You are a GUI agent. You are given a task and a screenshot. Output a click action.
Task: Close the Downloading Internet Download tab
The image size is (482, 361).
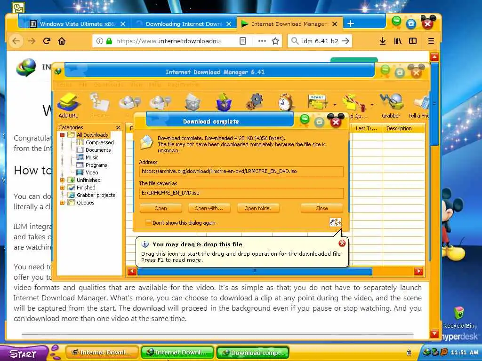pos(229,24)
